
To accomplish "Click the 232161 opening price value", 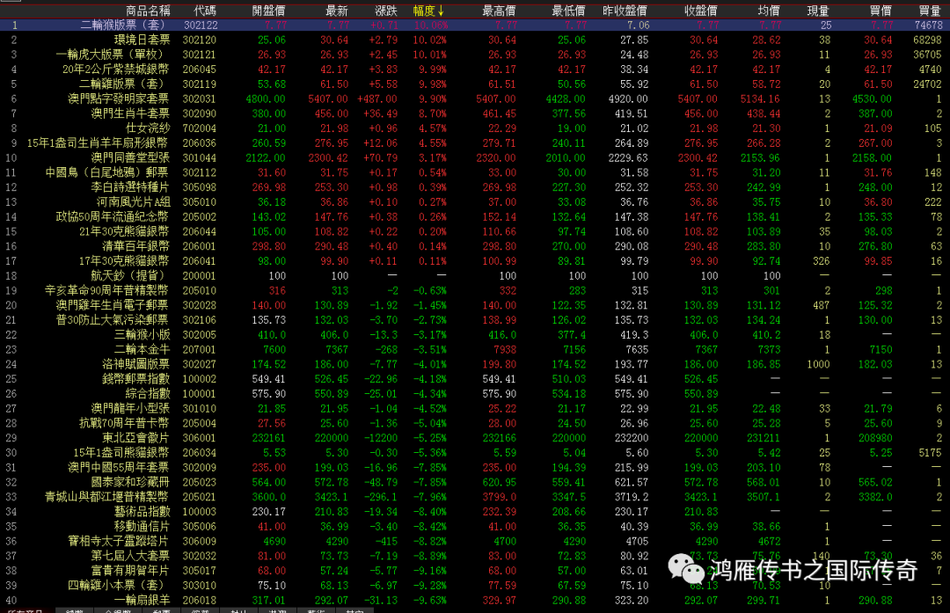I will point(269,438).
